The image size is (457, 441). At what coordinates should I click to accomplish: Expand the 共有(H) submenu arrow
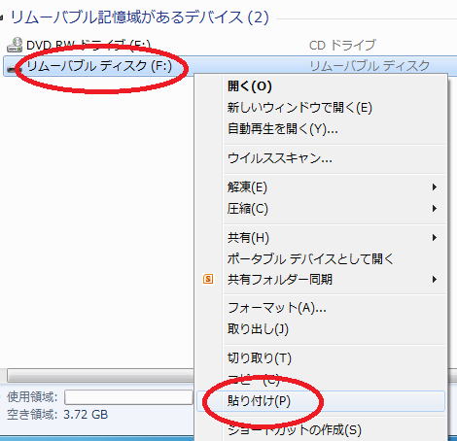(x=435, y=238)
